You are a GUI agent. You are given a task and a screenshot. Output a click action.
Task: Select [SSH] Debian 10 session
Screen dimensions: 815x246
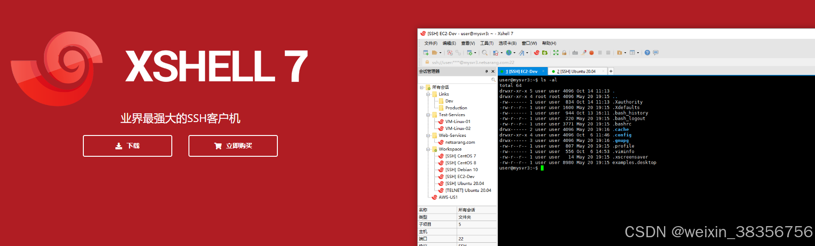458,170
